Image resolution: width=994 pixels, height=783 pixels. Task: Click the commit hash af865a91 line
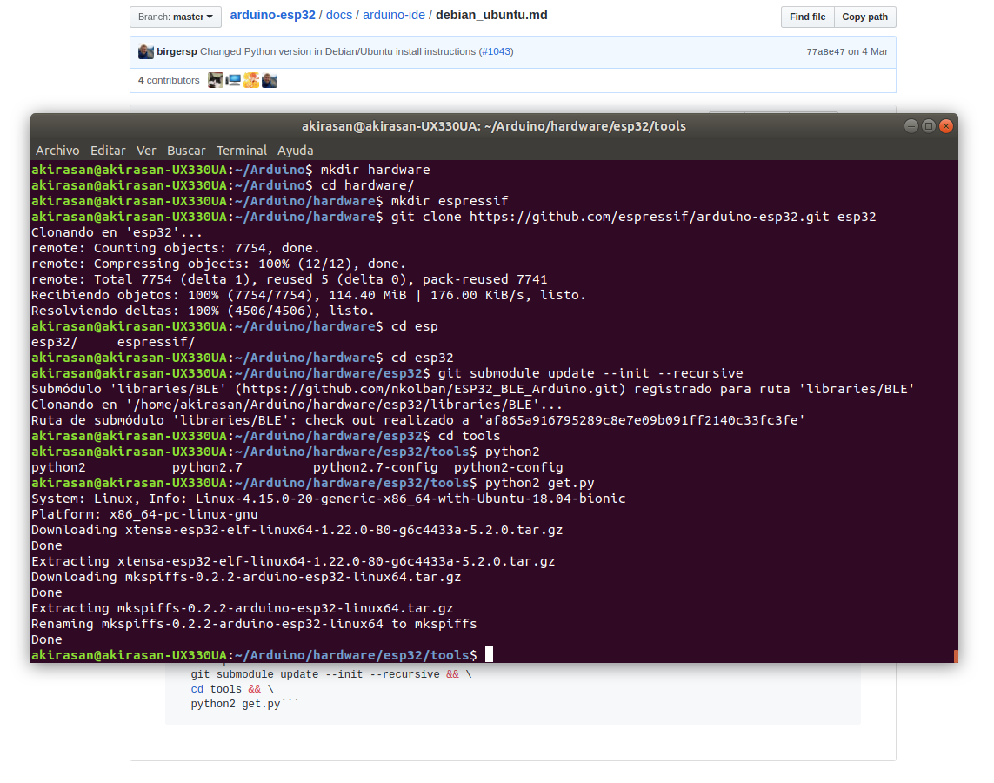[417, 419]
